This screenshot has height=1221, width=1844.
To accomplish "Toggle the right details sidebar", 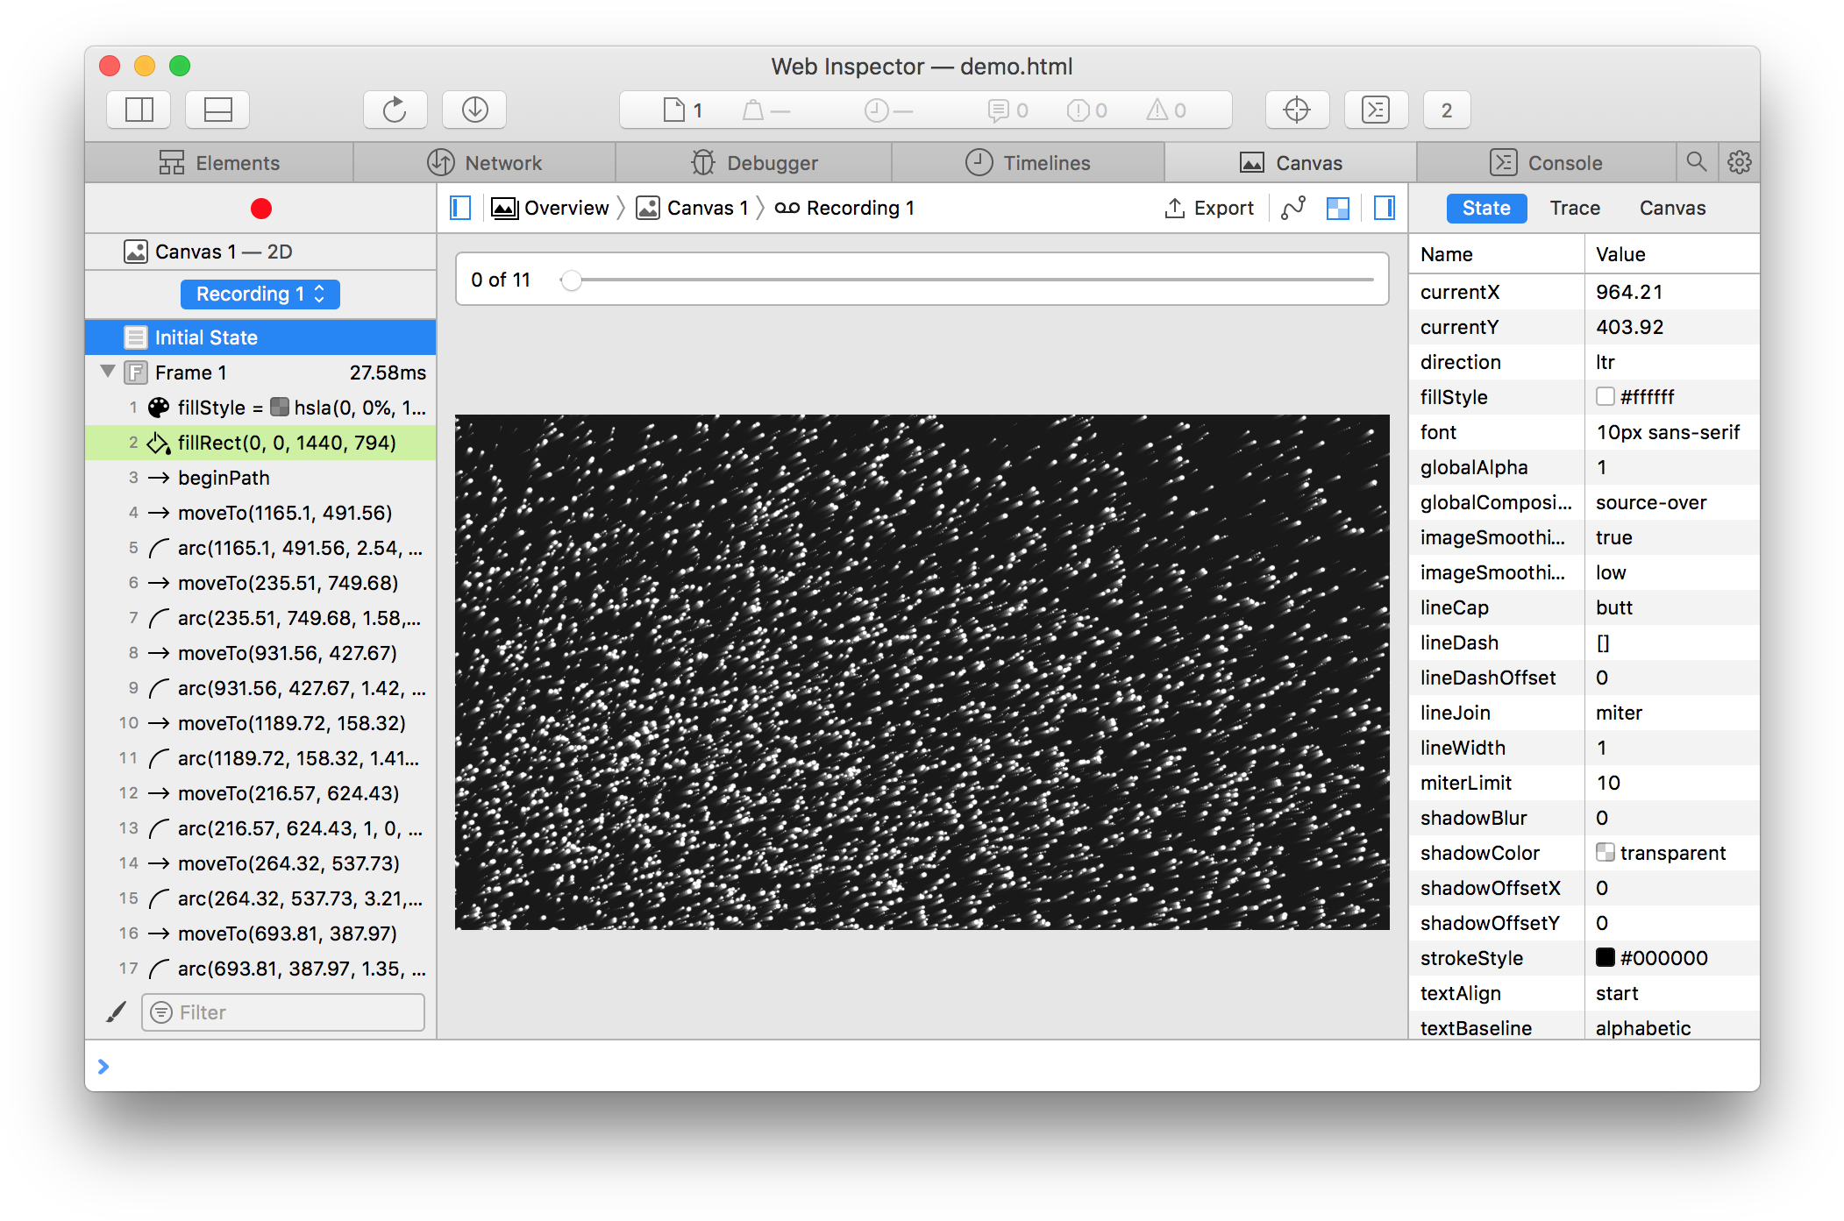I will click(x=1384, y=209).
